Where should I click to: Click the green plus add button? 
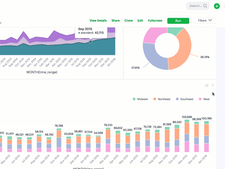[217, 6]
